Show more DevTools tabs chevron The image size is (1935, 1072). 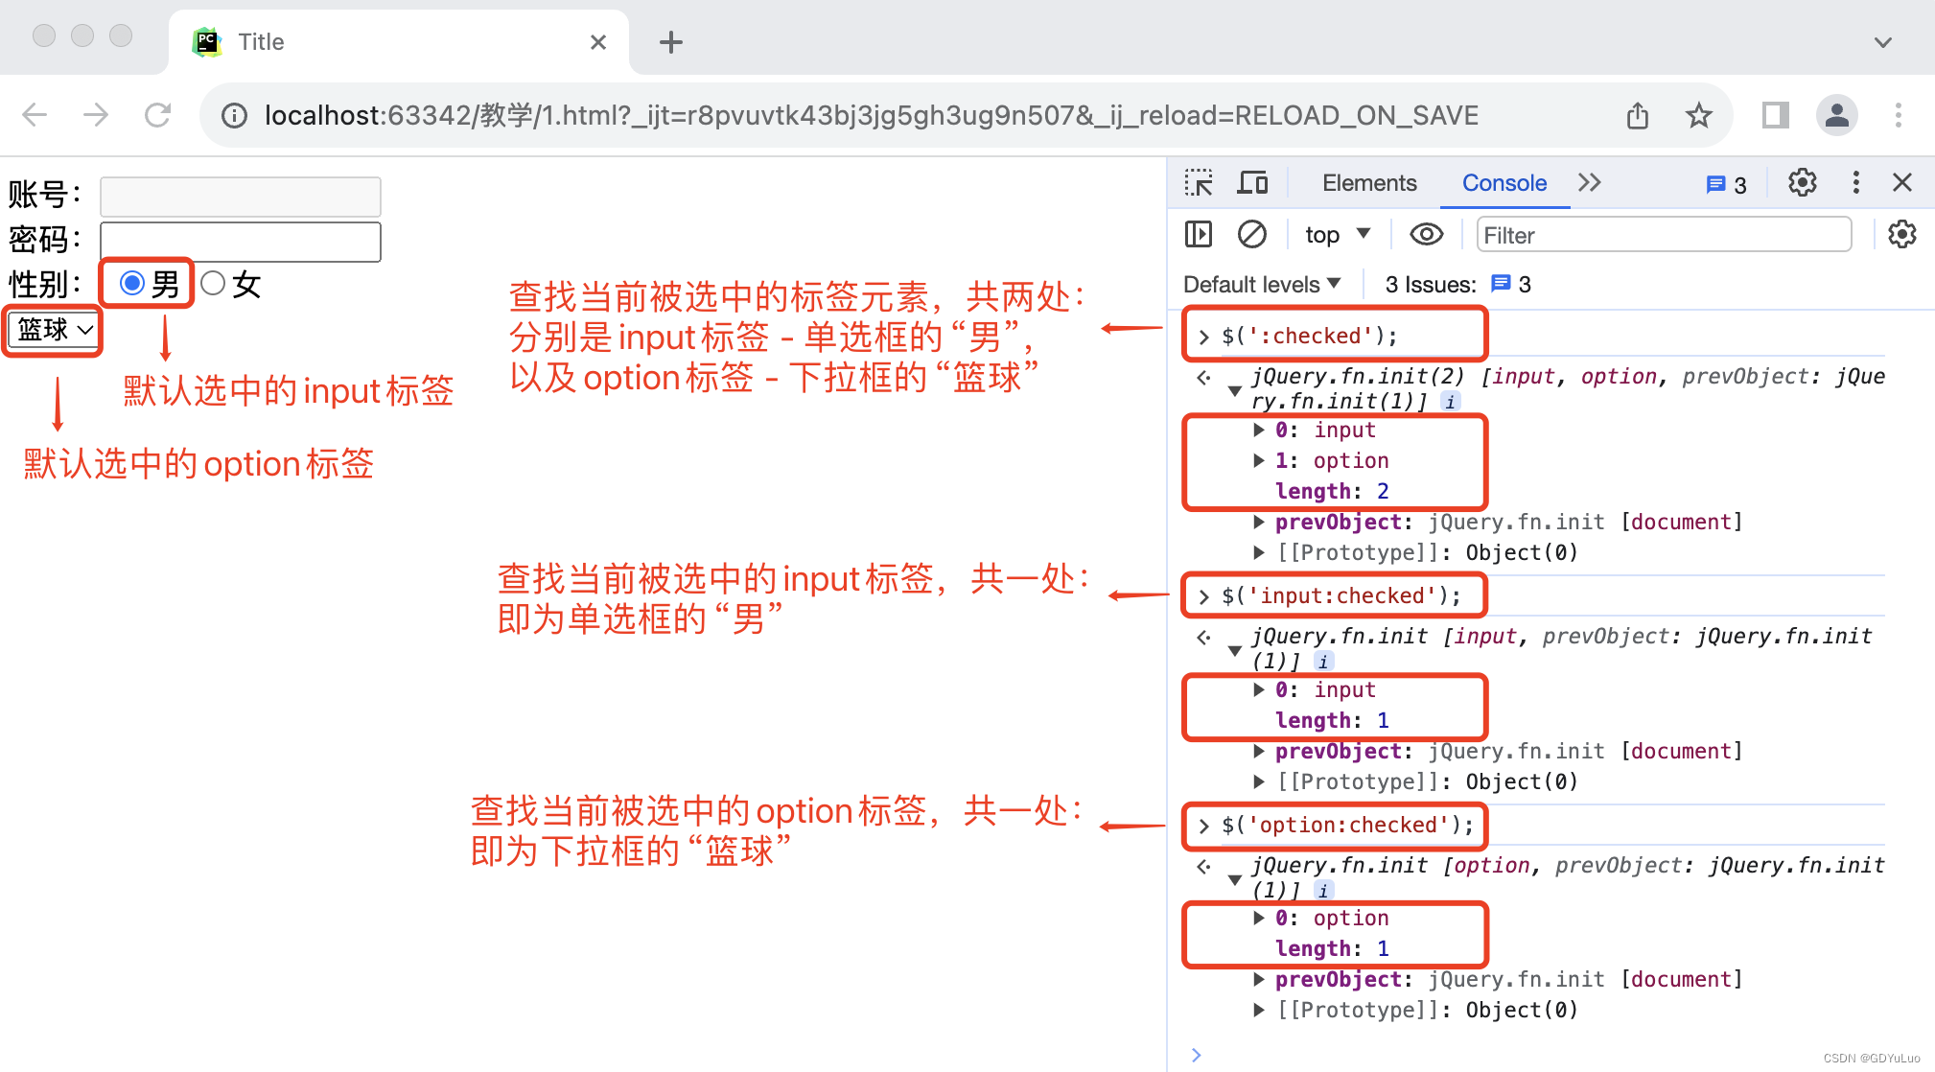pyautogui.click(x=1589, y=183)
